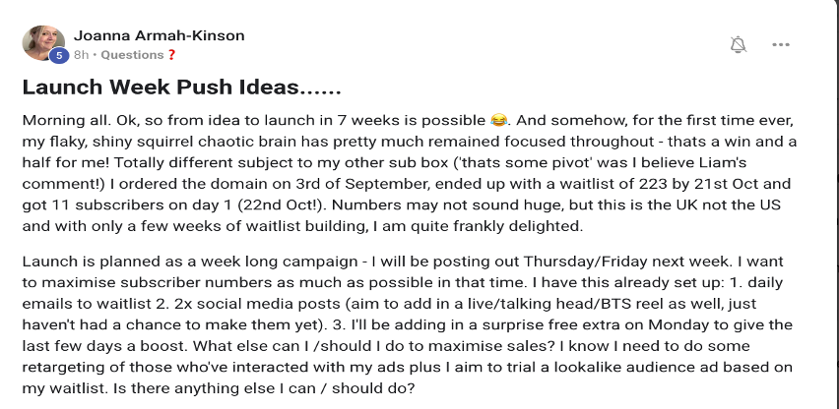This screenshot has height=409, width=839.
Task: Click the muted bell notification icon
Action: pyautogui.click(x=738, y=44)
